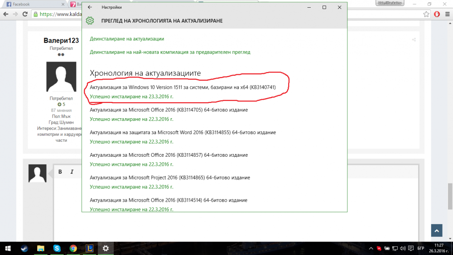Image resolution: width=453 pixels, height=255 pixels.
Task: Click the Valeri Daskalov browser profile button
Action: pyautogui.click(x=390, y=3)
